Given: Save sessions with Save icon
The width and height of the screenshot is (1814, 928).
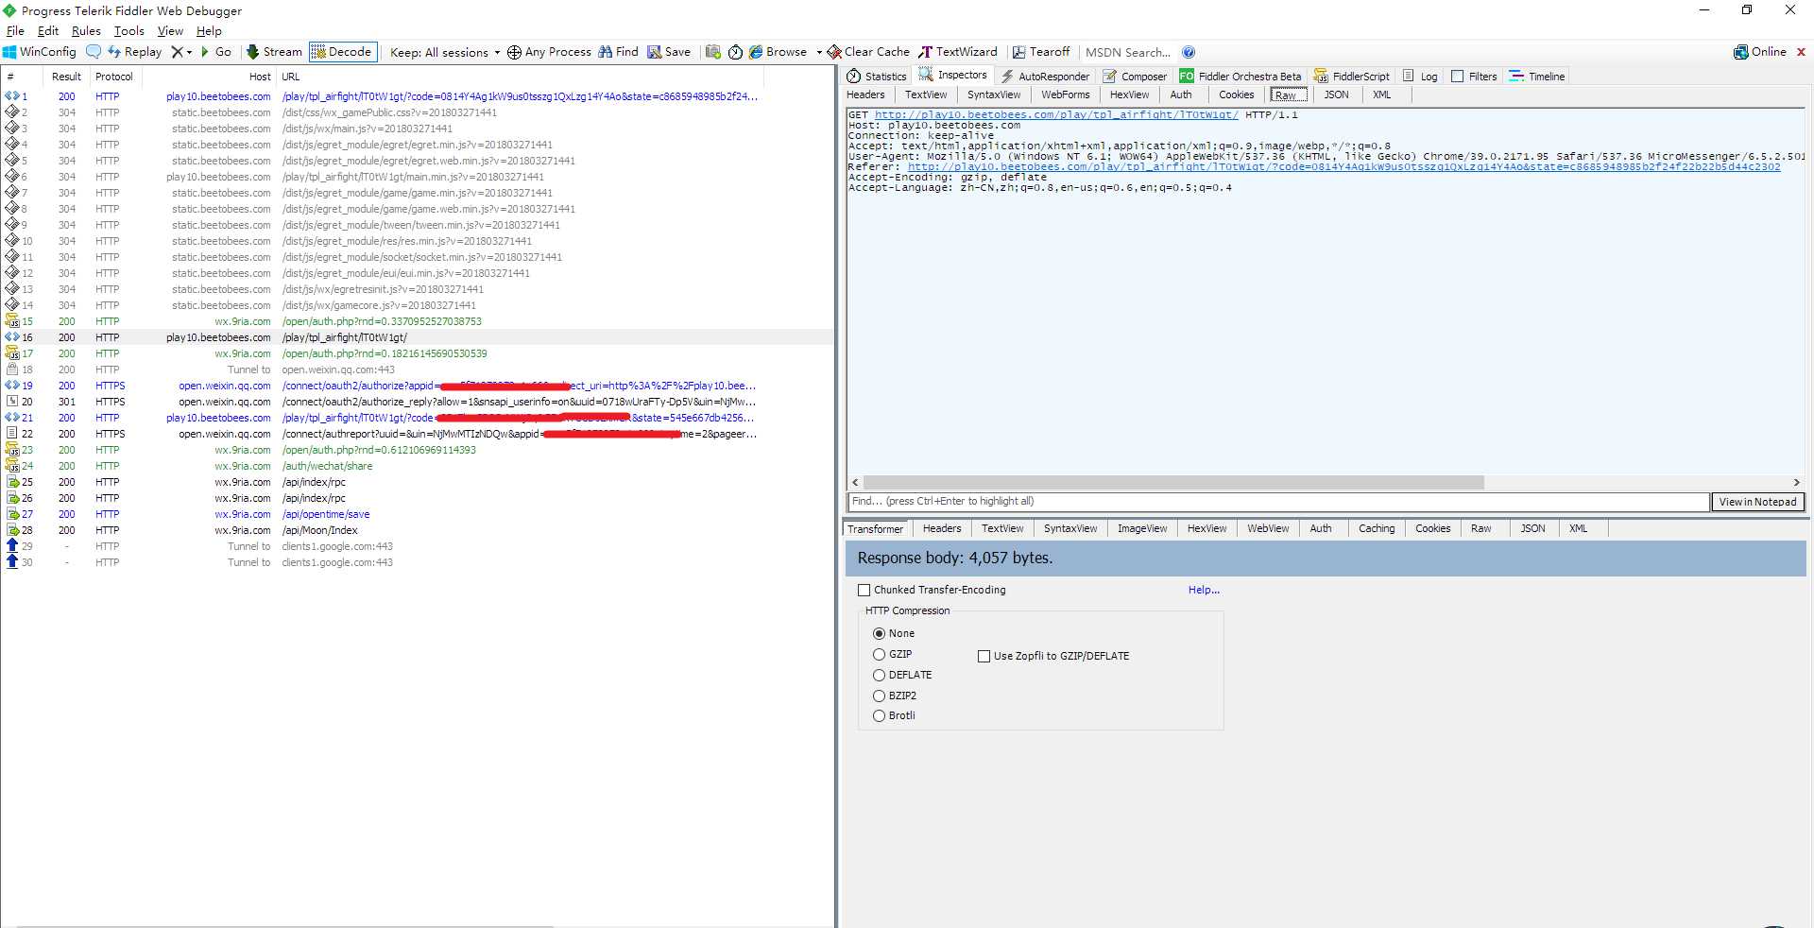Looking at the screenshot, I should coord(669,52).
